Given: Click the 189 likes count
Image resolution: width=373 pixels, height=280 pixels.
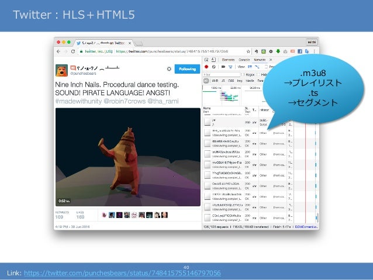Looking at the screenshot, I should pyautogui.click(x=81, y=217).
